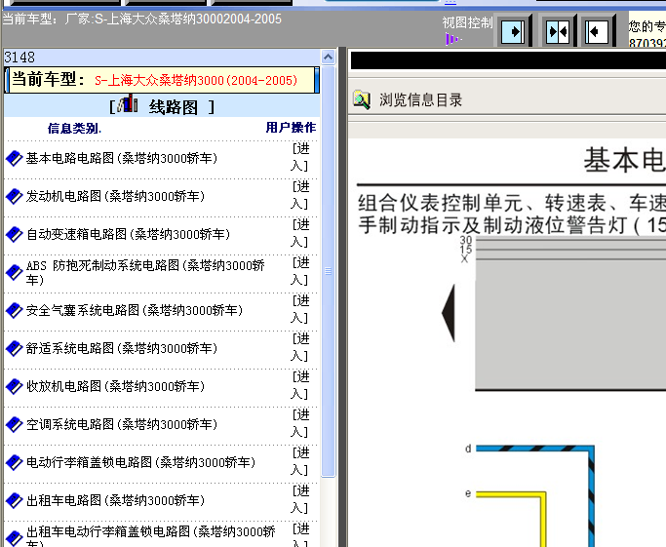Click the blue striped wire labeled d
This screenshot has height=547, width=666.
534,449
